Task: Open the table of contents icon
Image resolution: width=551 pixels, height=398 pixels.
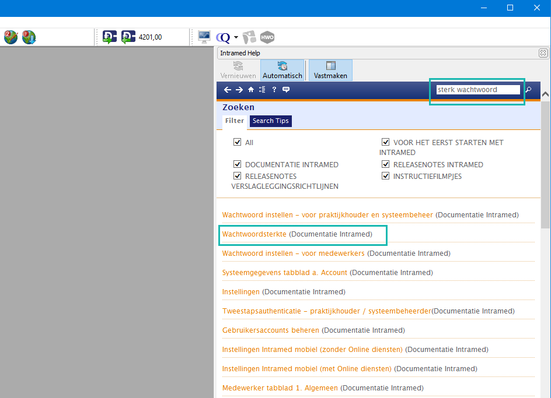Action: pos(262,90)
